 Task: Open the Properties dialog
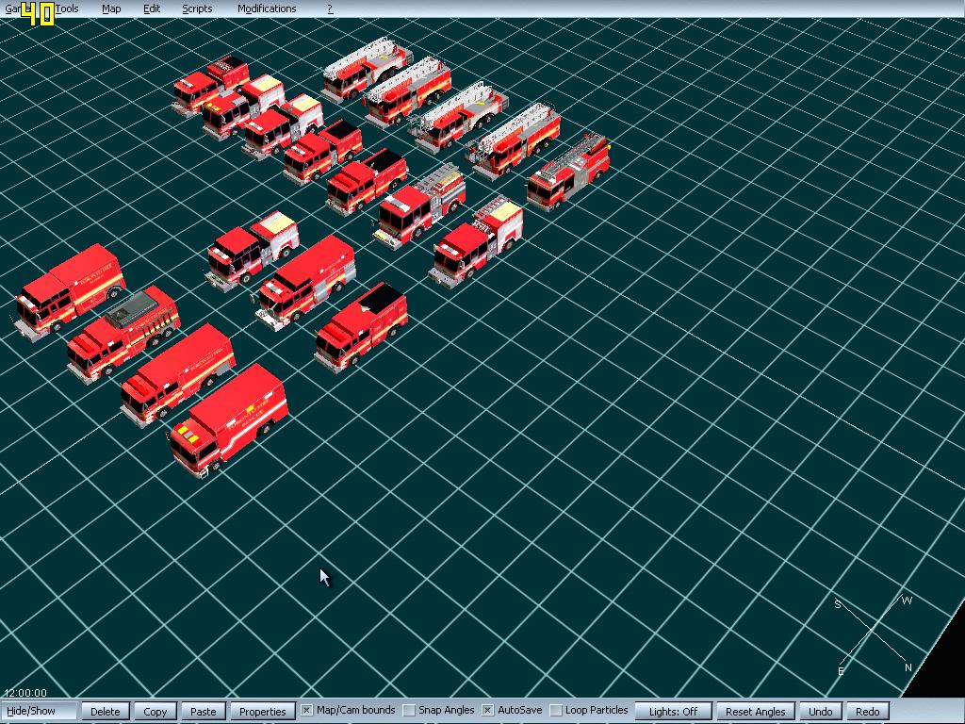tap(263, 711)
